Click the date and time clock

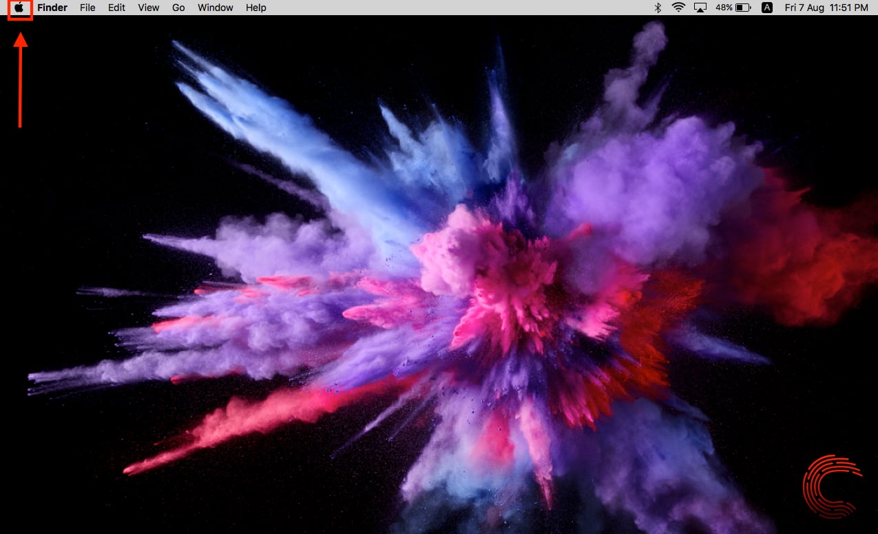tap(826, 8)
